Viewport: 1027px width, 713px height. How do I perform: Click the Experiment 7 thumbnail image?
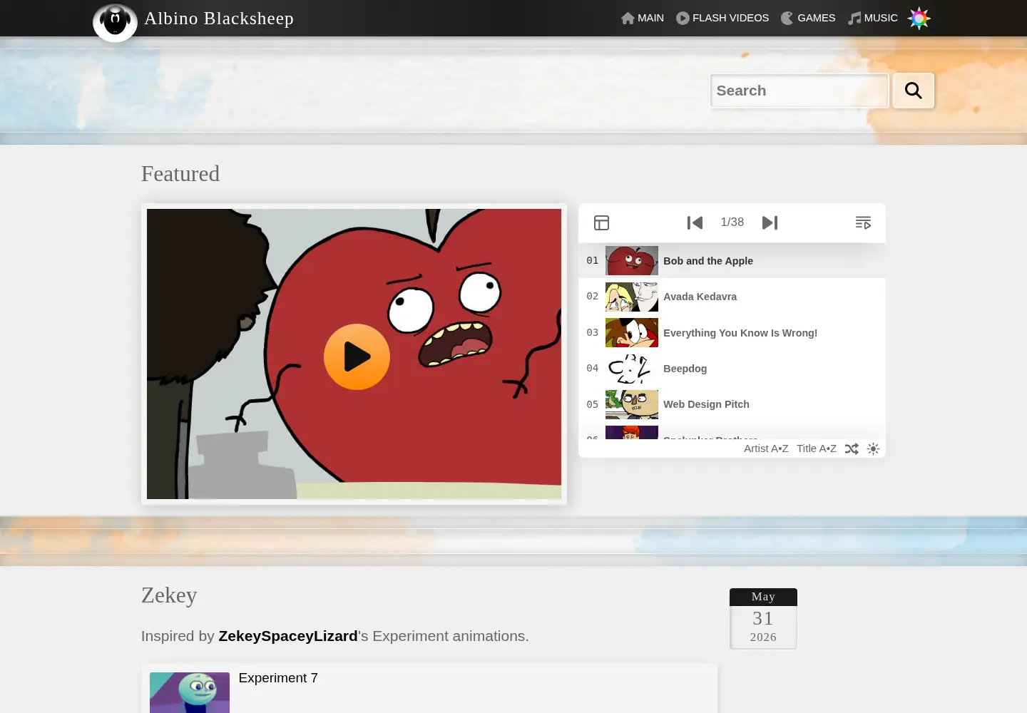[x=190, y=692]
